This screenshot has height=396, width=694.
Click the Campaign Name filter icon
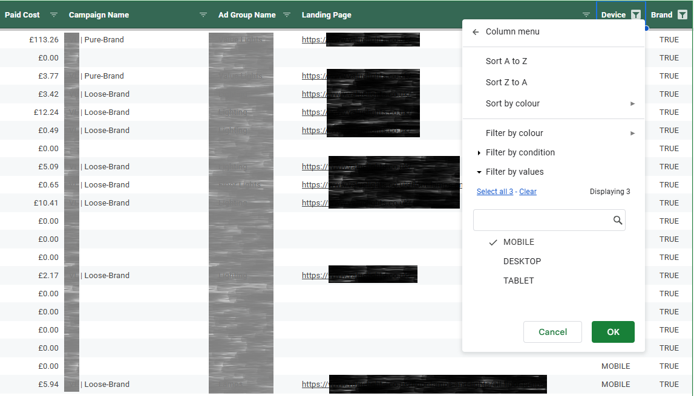pyautogui.click(x=203, y=15)
